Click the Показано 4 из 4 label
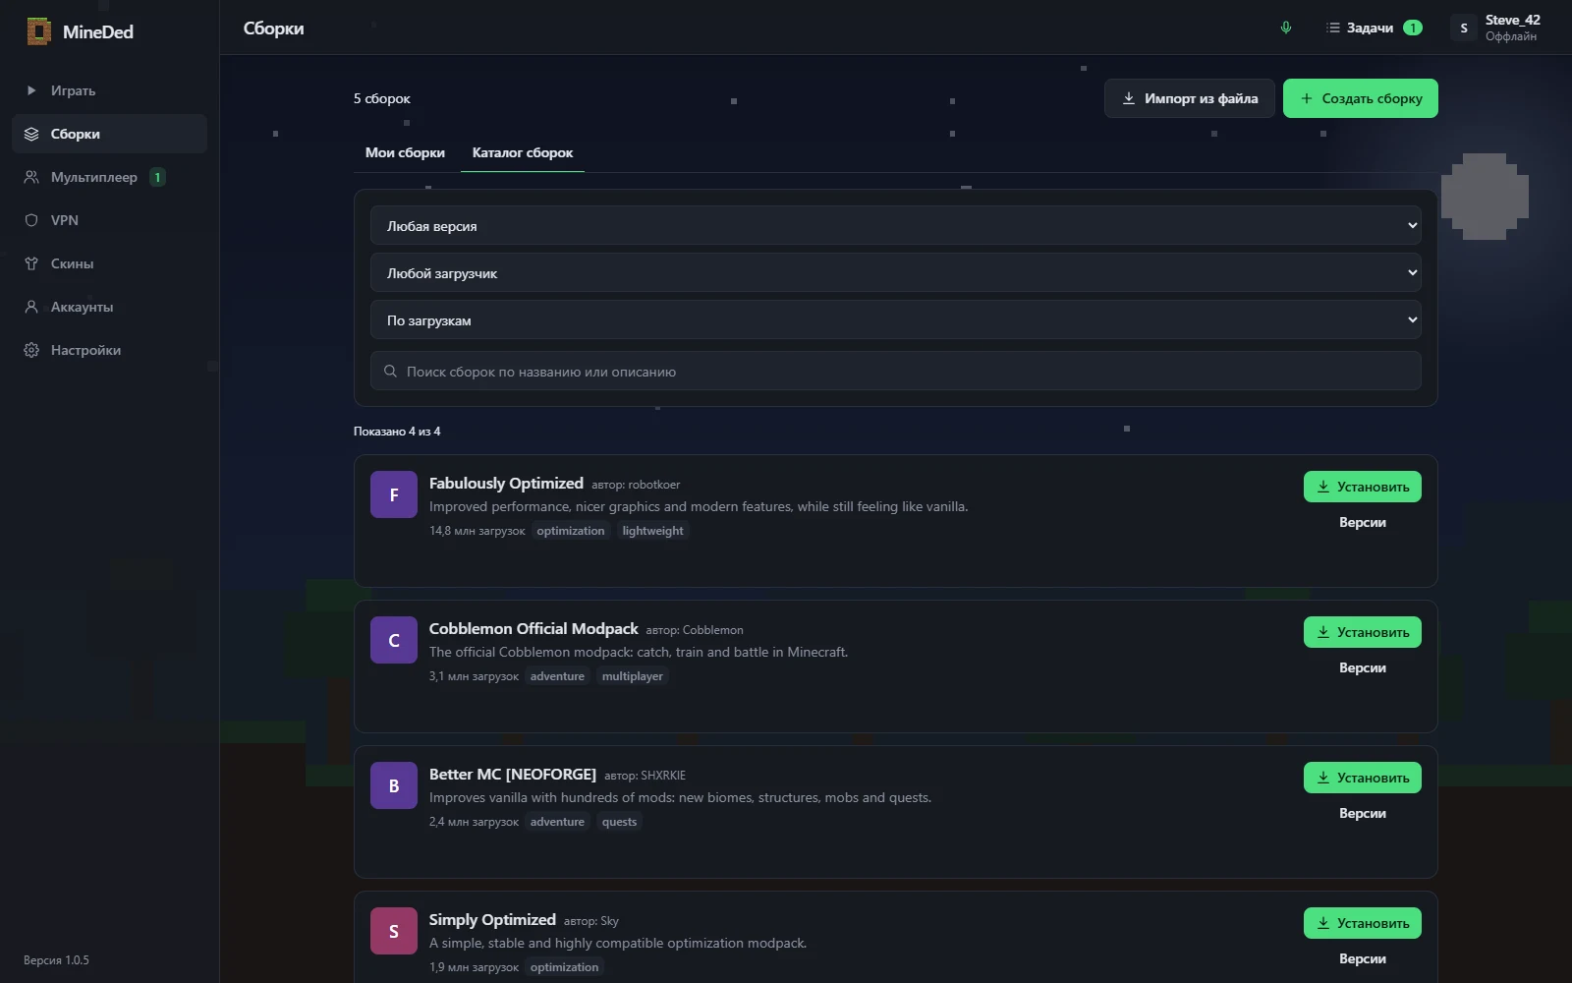 [397, 432]
